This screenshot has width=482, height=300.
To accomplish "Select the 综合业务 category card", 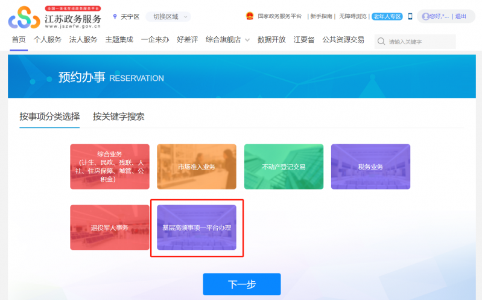I will (x=110, y=167).
